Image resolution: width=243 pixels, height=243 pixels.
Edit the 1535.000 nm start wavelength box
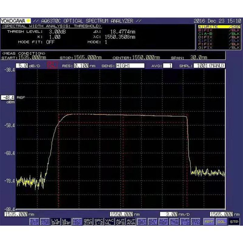[x=16, y=214]
